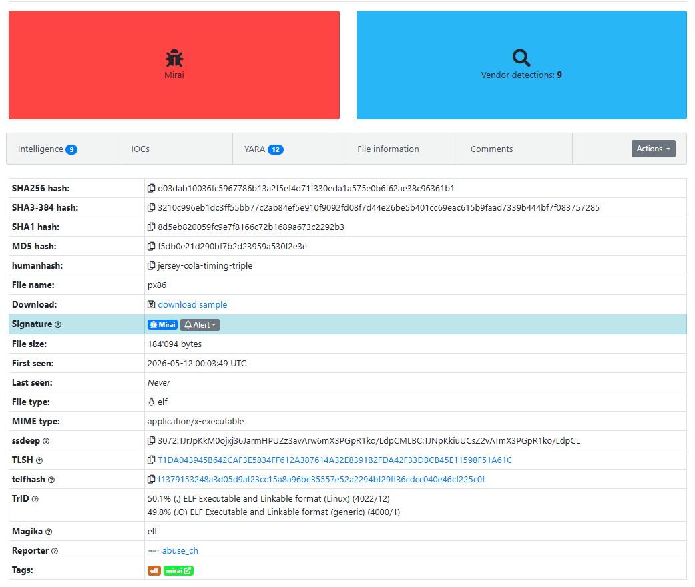Select the SHA256 hash text d03dab10...
Image resolution: width=695 pixels, height=587 pixels.
point(306,188)
